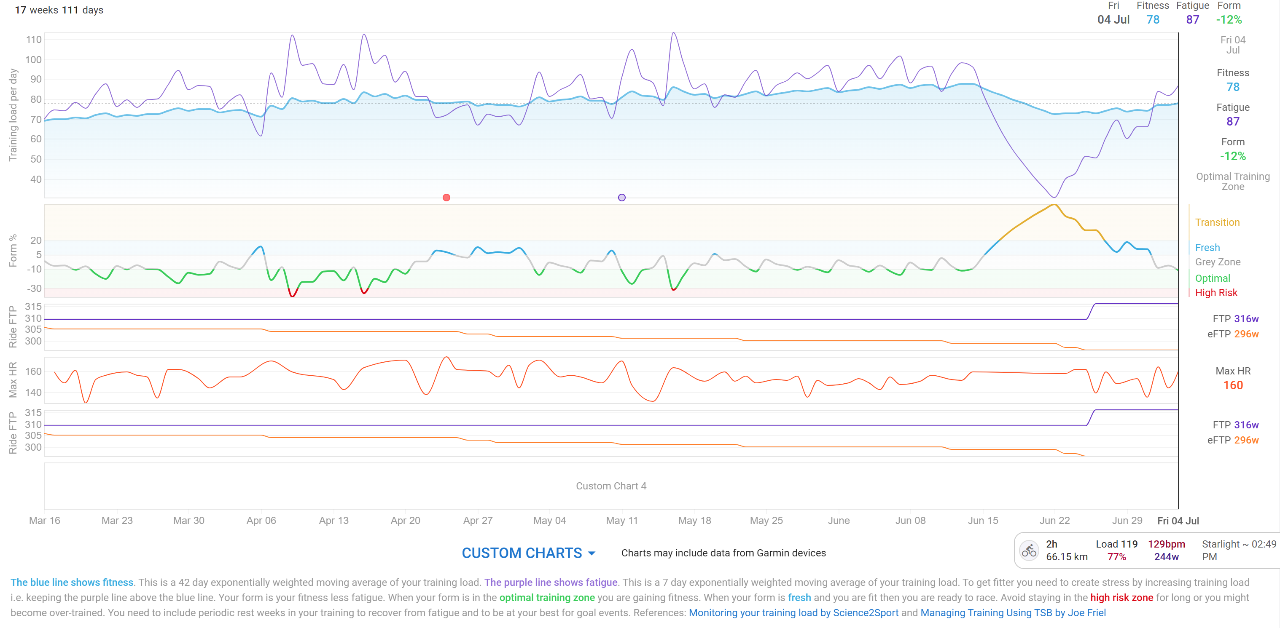Expand the CUSTOM CHARTS dropdown arrow
Image resolution: width=1280 pixels, height=628 pixels.
point(592,553)
